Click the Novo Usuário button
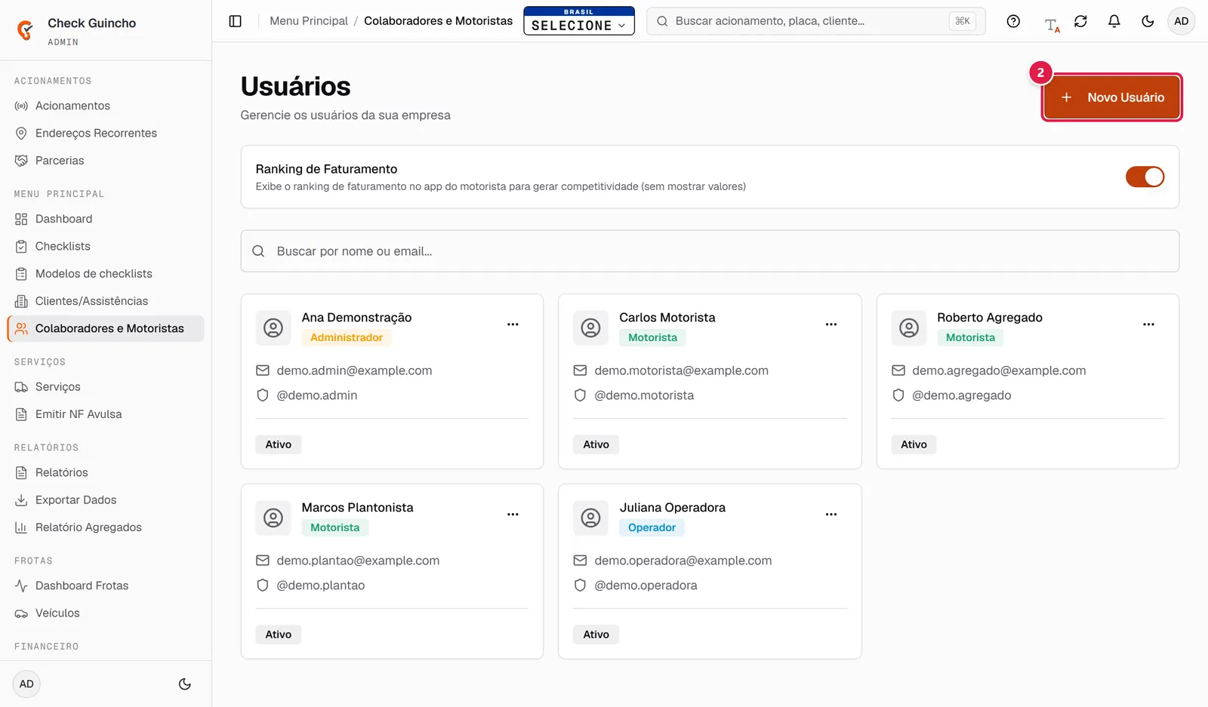This screenshot has width=1208, height=707. [x=1111, y=97]
